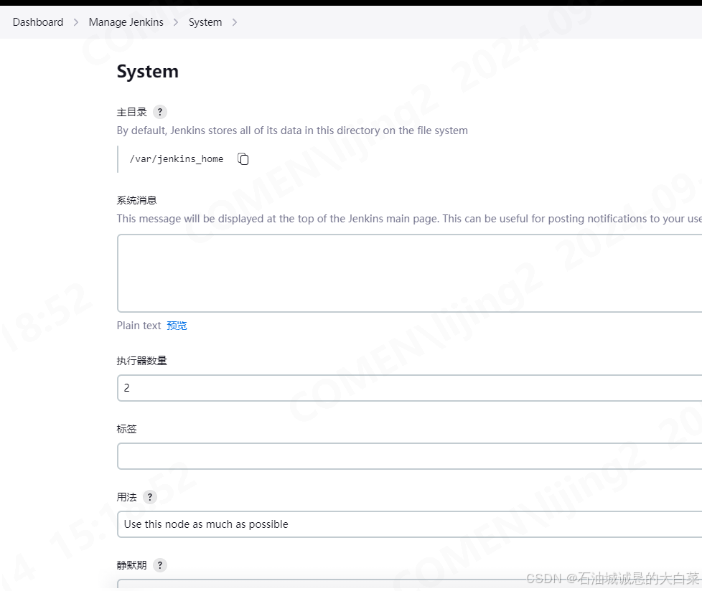The width and height of the screenshot is (702, 591).
Task: Select the Jenkins data directory description
Action: click(292, 131)
